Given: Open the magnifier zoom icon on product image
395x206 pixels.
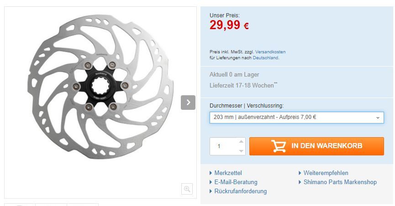Looking at the screenshot, I should 187,189.
